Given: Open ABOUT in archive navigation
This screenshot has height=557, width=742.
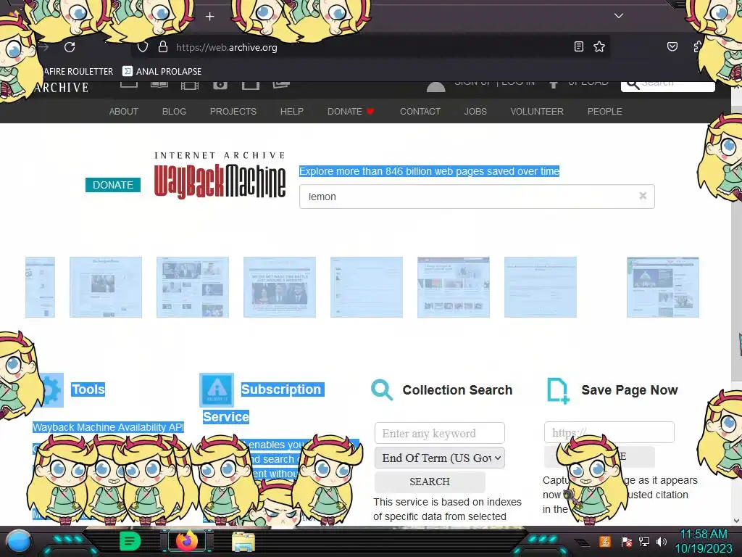Looking at the screenshot, I should 123,111.
